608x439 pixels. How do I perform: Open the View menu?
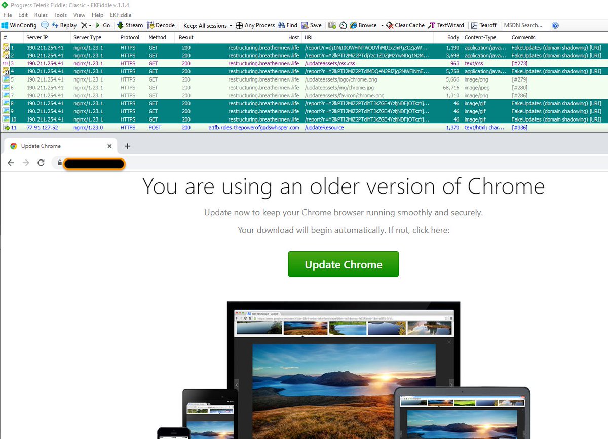point(79,15)
